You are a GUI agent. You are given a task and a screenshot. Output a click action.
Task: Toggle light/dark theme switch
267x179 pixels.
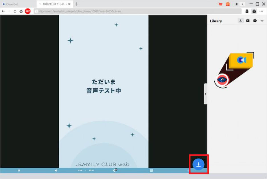tap(239, 4)
